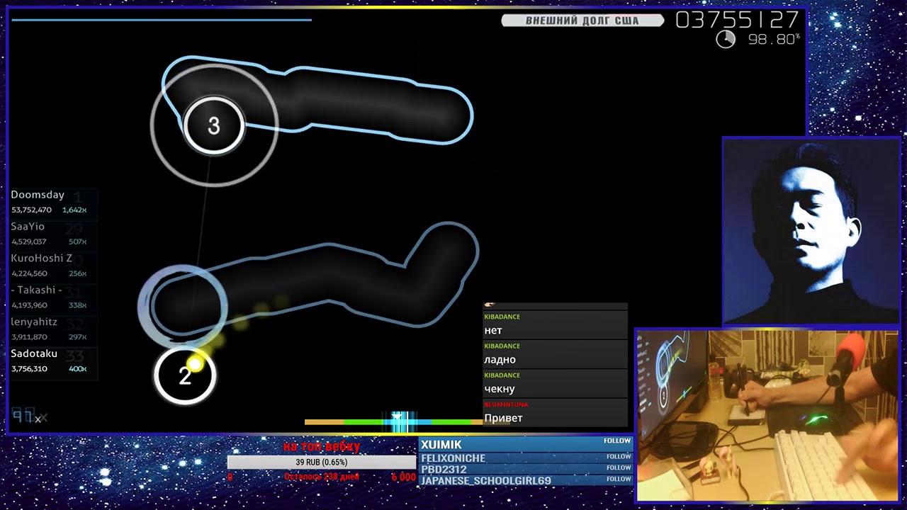907x510 pixels.
Task: Select - Takashi - leaderboard entry
Action: pyautogui.click(x=52, y=297)
